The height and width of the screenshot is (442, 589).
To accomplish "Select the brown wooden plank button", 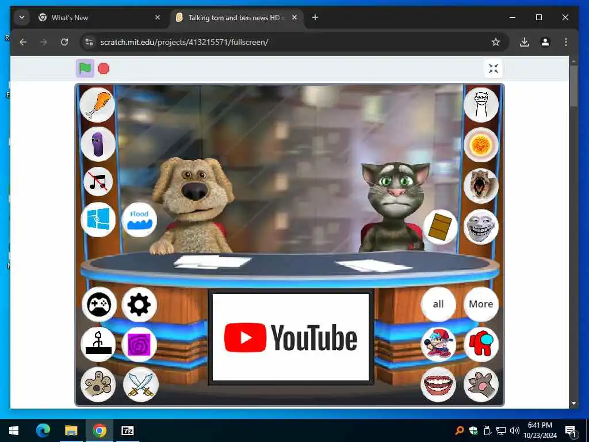I will coord(440,227).
